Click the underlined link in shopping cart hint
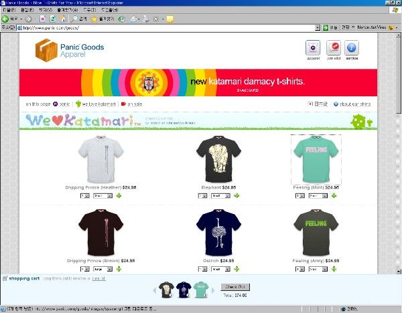Viewport: 402px width, 313px height. (98, 278)
